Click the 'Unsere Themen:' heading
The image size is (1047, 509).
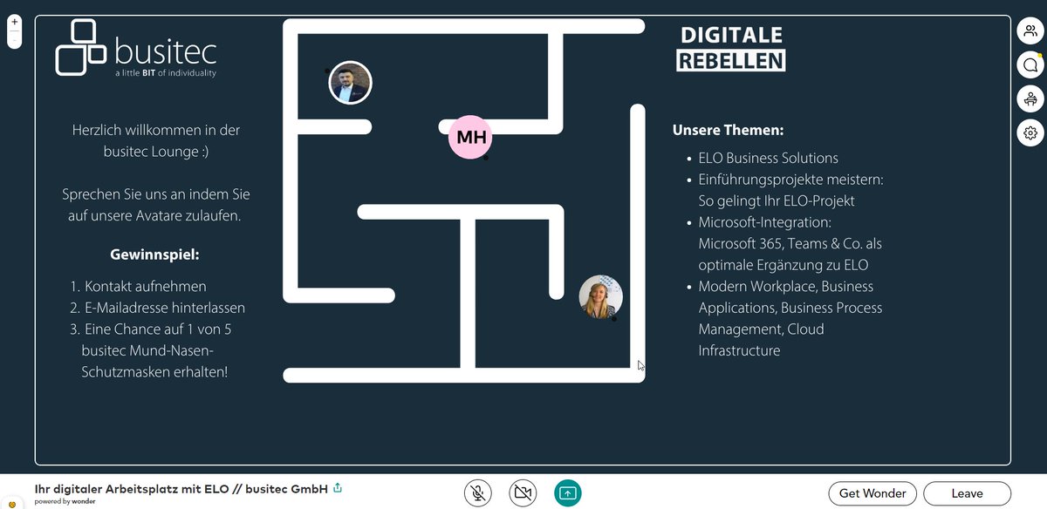tap(728, 130)
